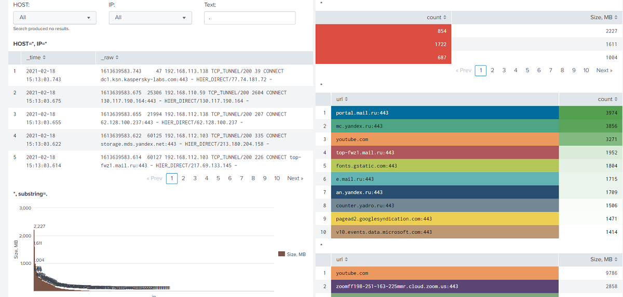This screenshot has height=297, width=623.
Task: Click the Size value 2227 in the table
Action: (611, 31)
